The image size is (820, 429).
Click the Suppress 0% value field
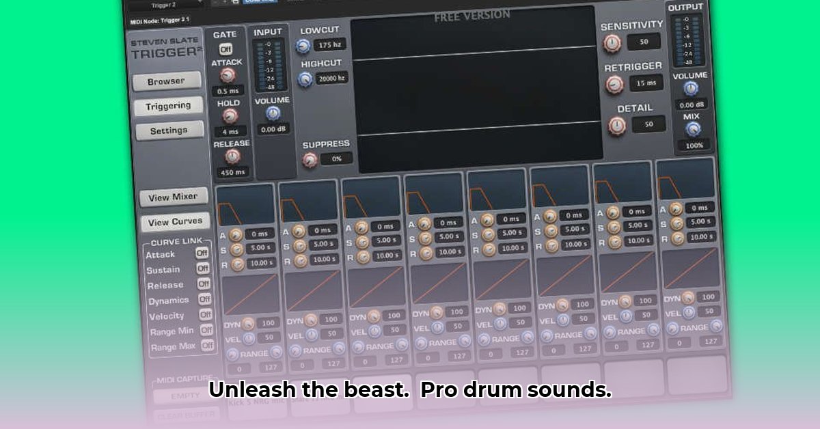tap(337, 158)
